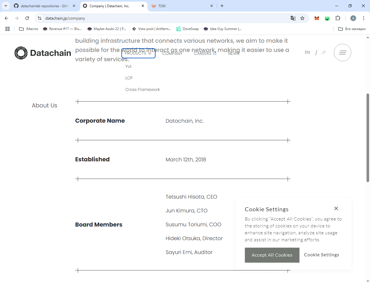This screenshot has height=284, width=370.
Task: Open the iMacros bookmark folder
Action: pos(29,29)
